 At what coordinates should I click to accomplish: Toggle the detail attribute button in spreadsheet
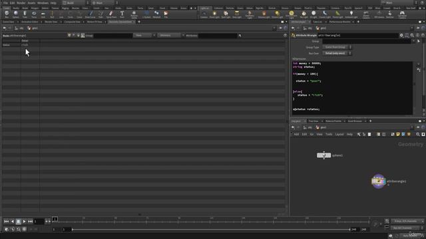click(x=83, y=35)
